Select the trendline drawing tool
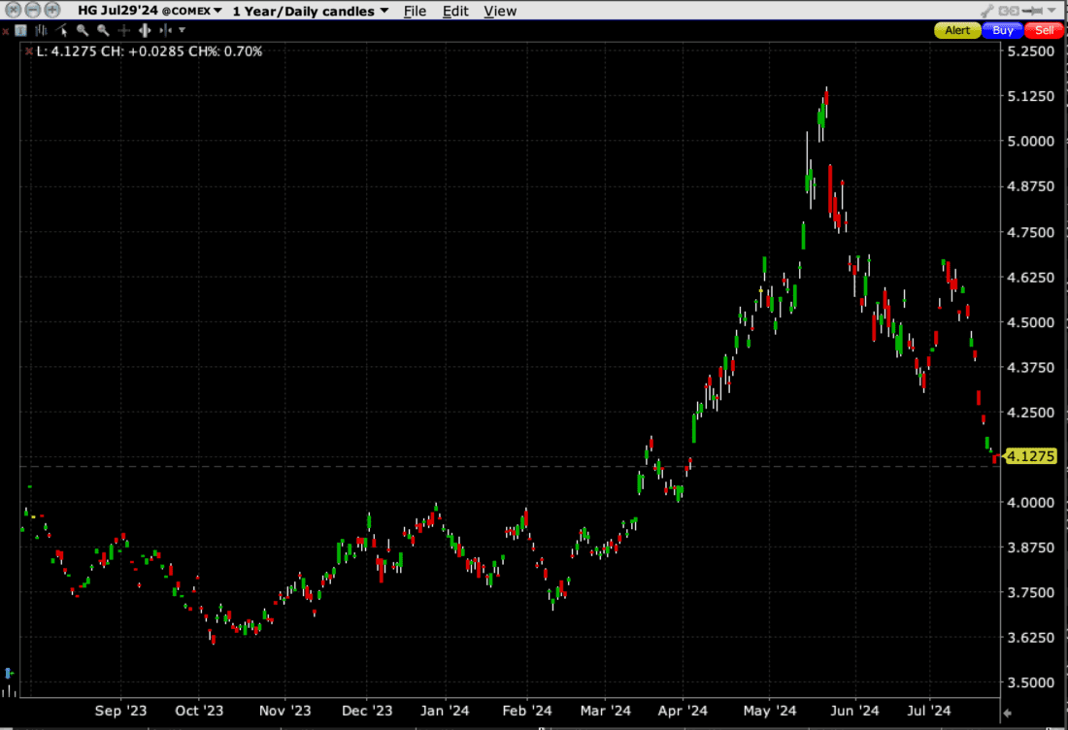The height and width of the screenshot is (730, 1068). (60, 30)
